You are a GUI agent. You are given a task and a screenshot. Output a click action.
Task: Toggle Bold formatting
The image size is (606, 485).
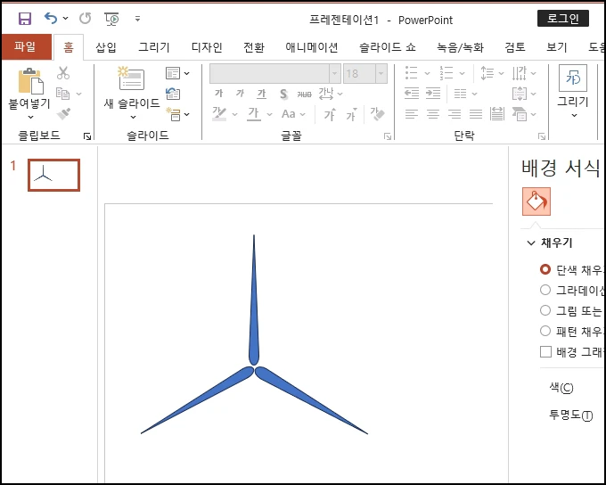(218, 94)
